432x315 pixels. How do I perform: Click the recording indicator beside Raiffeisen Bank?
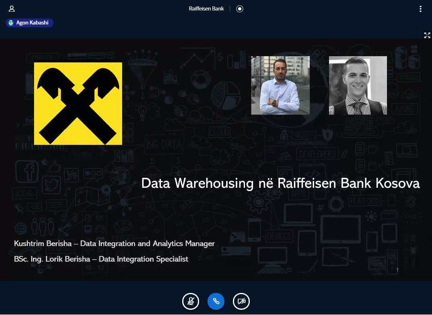pyautogui.click(x=239, y=8)
